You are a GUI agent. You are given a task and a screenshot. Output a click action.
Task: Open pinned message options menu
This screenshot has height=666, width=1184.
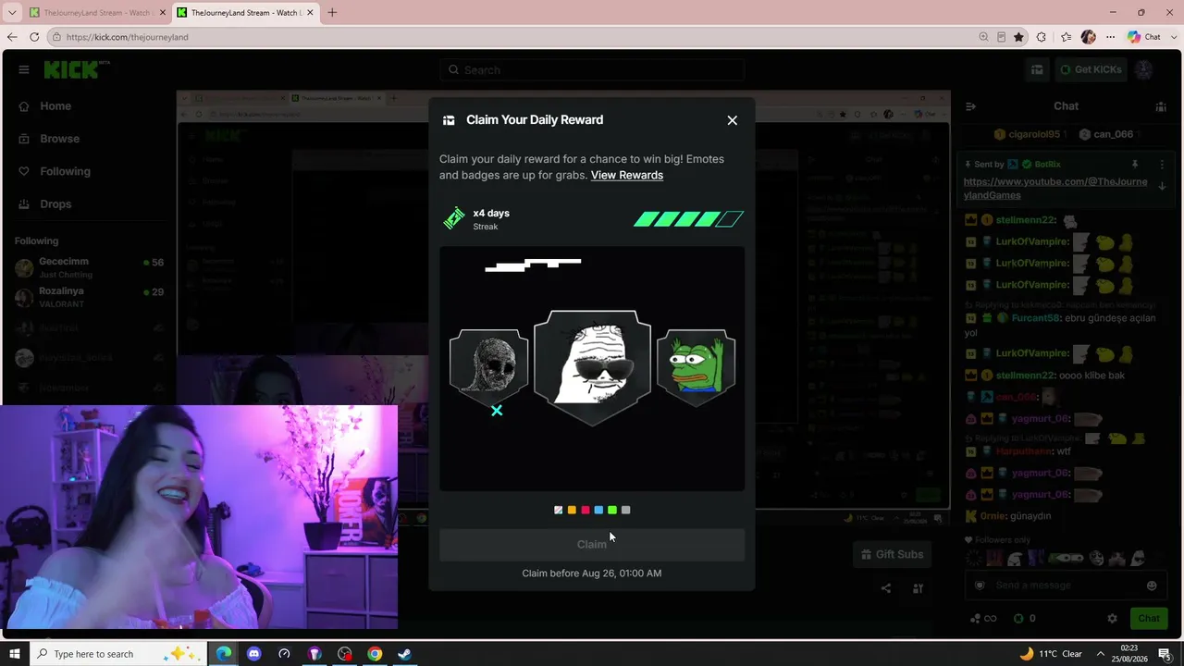tap(1162, 165)
